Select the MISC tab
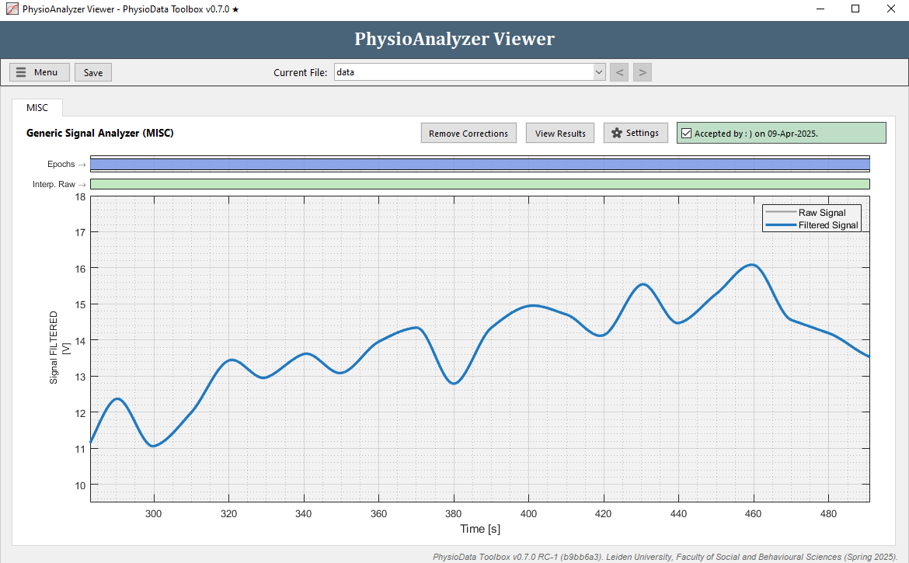909x563 pixels. coord(37,108)
